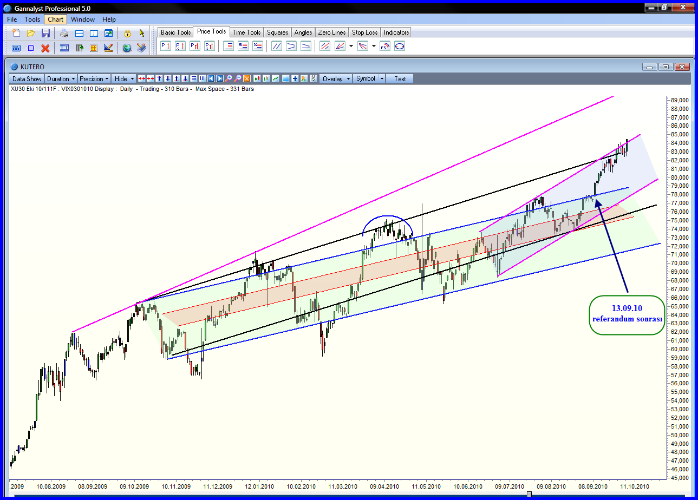
Task: Toggle the crosshair cursor icon
Action: 295,78
